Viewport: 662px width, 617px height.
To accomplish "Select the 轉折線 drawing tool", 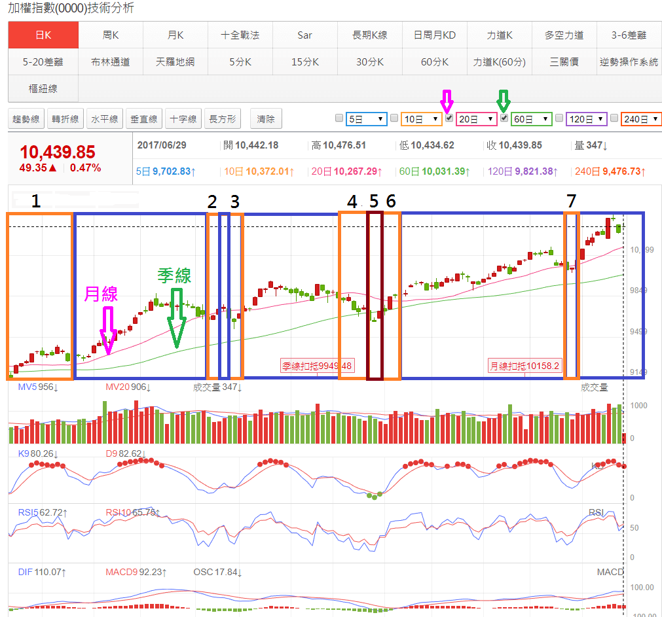I will 65,120.
